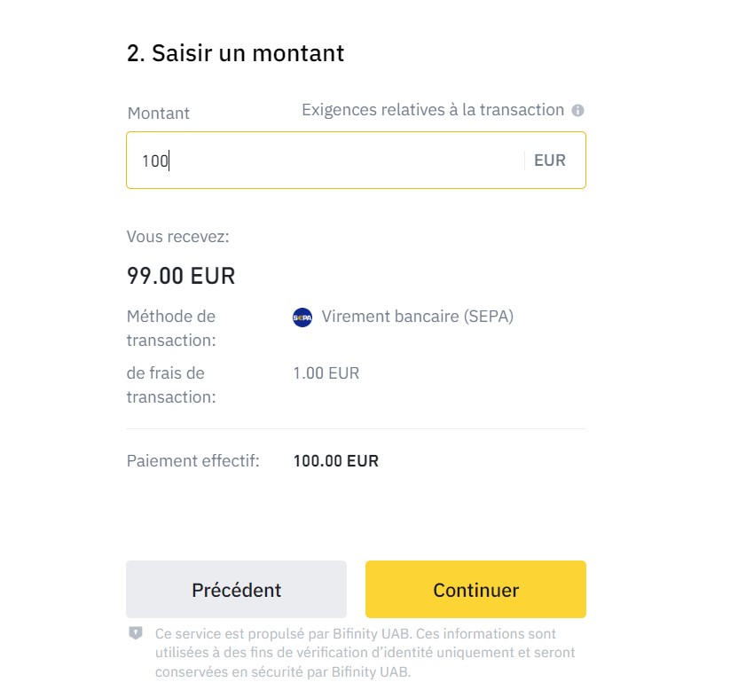Click the '2. Saisir un montant' heading
The image size is (730, 682).
(235, 53)
